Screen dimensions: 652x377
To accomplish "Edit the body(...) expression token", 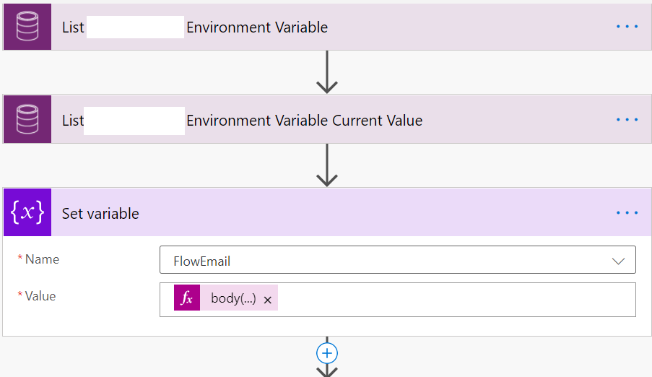I will (233, 298).
